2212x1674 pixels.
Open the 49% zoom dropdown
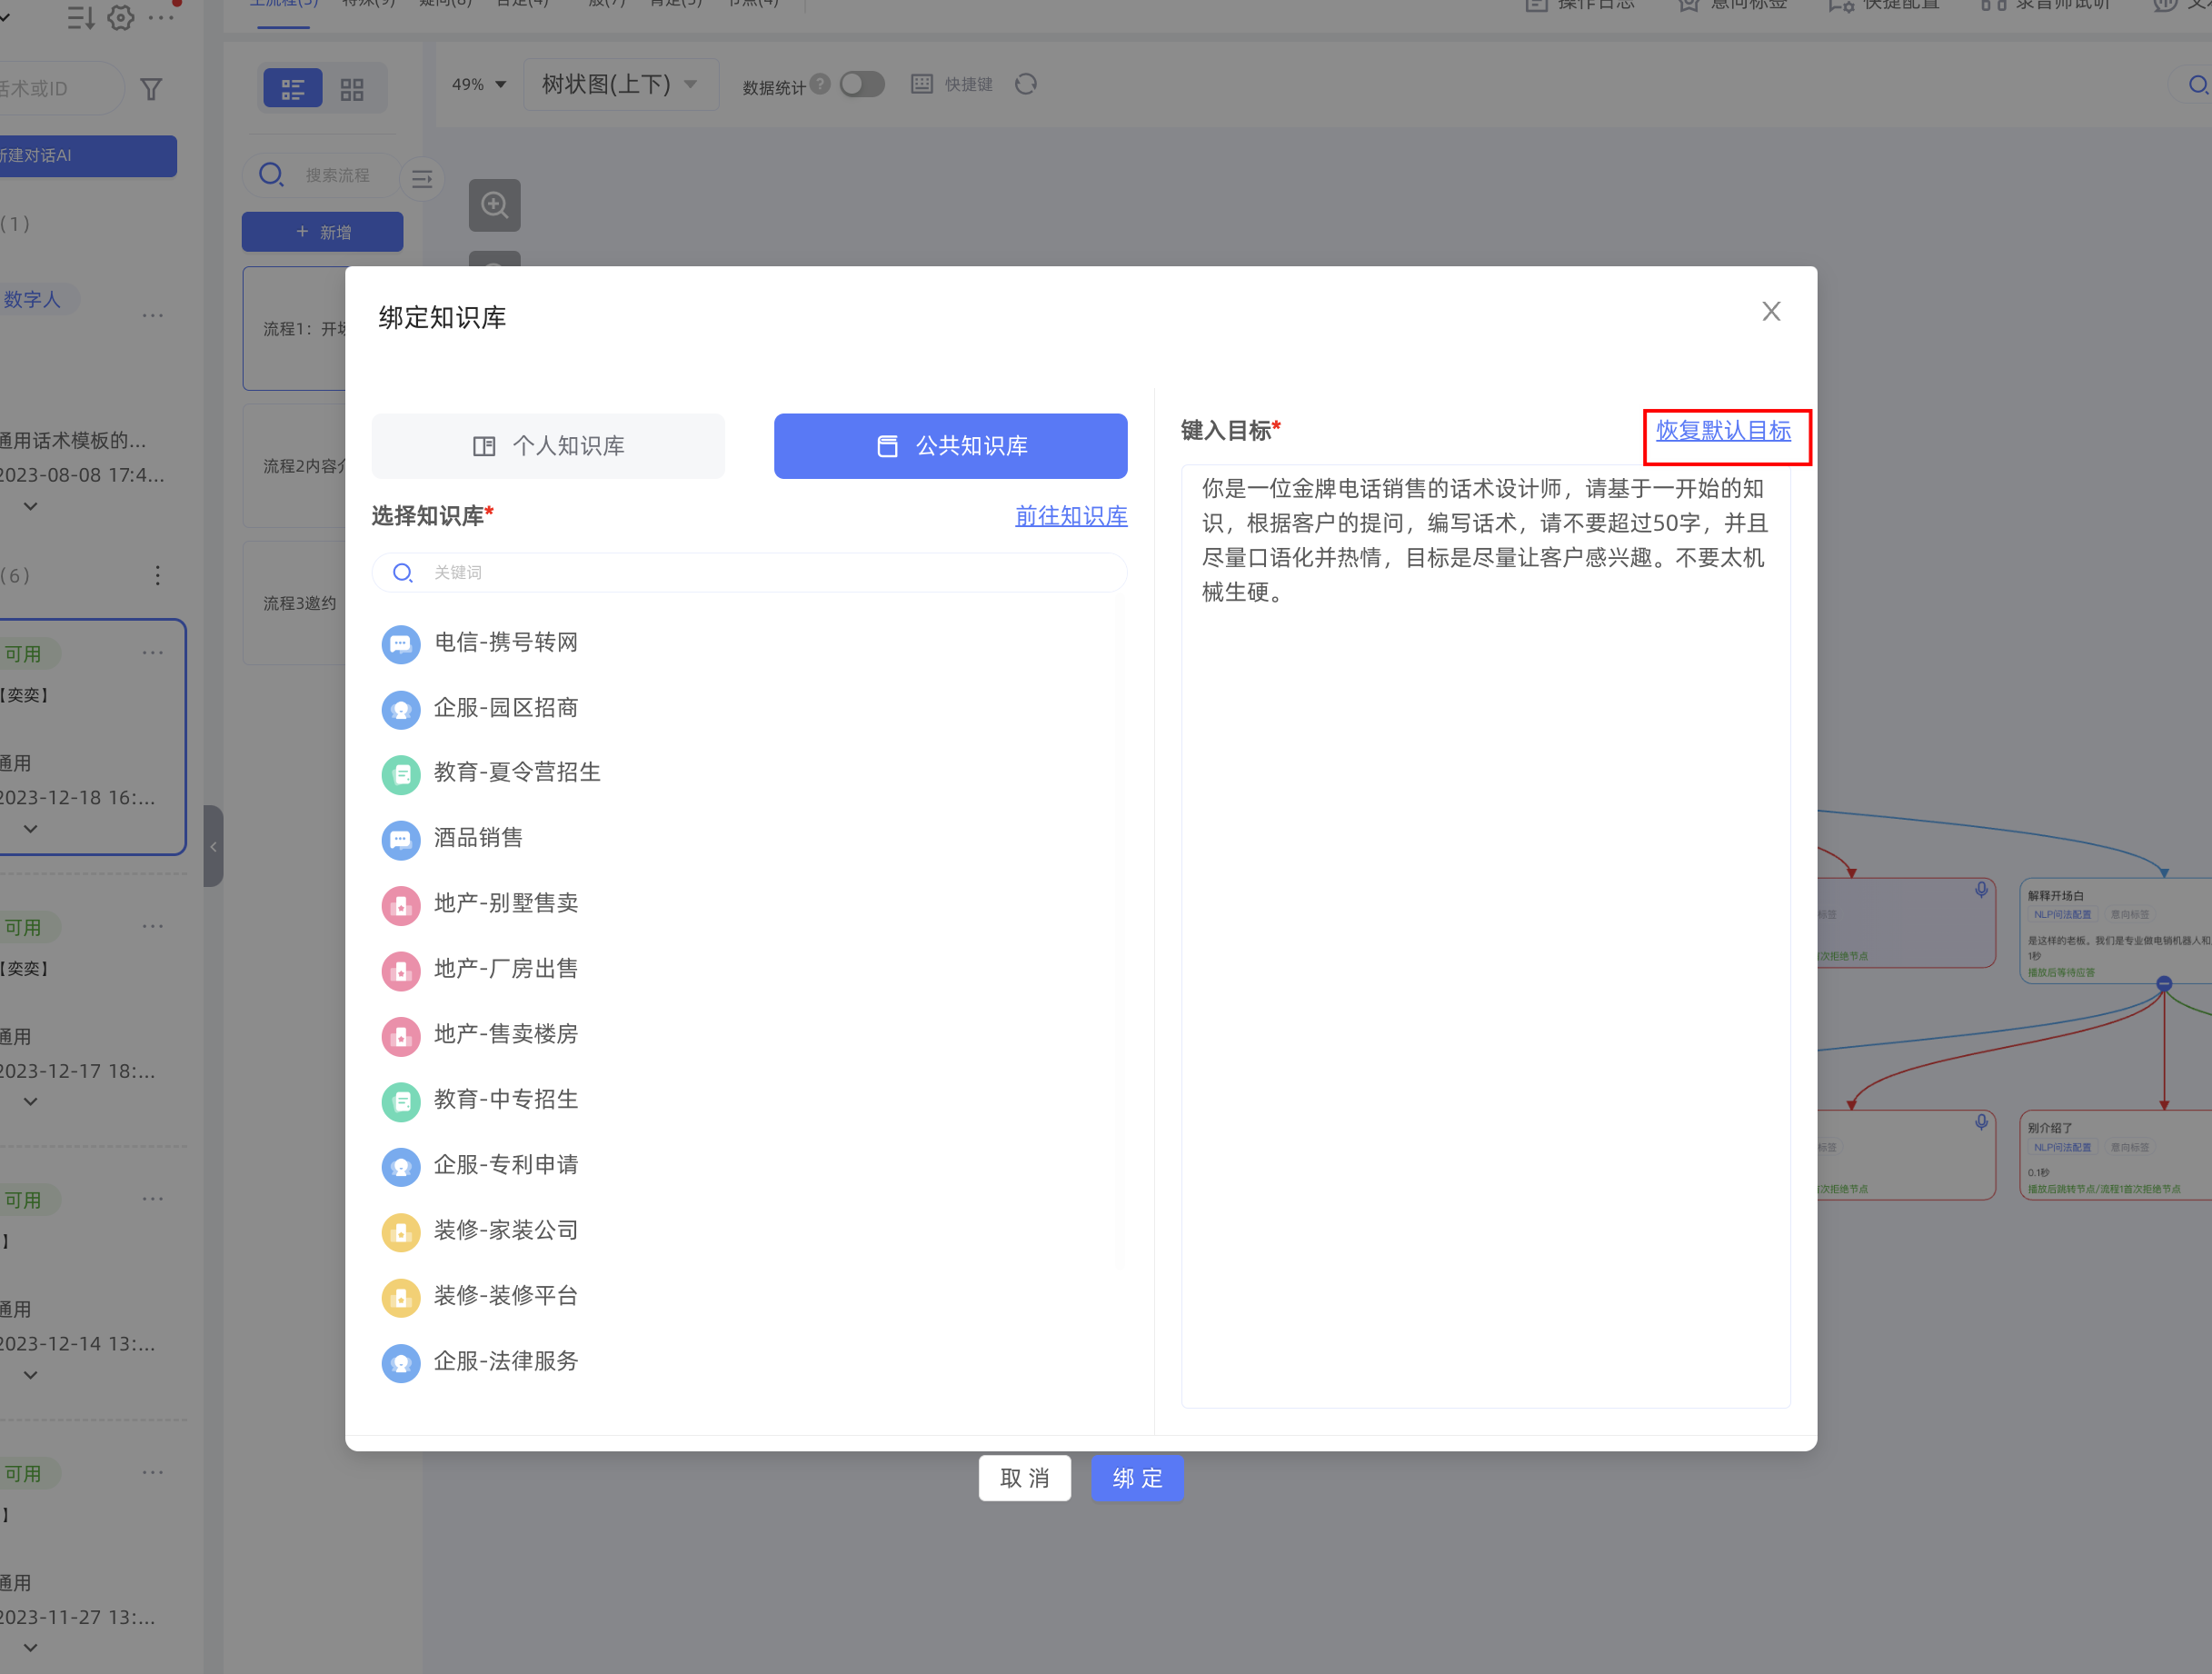pyautogui.click(x=479, y=84)
